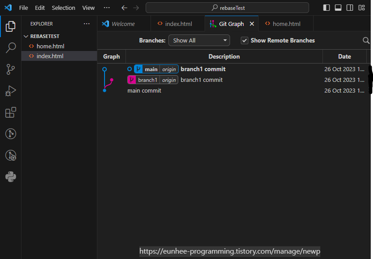
Task: Click origin tag next to main
Action: 169,69
